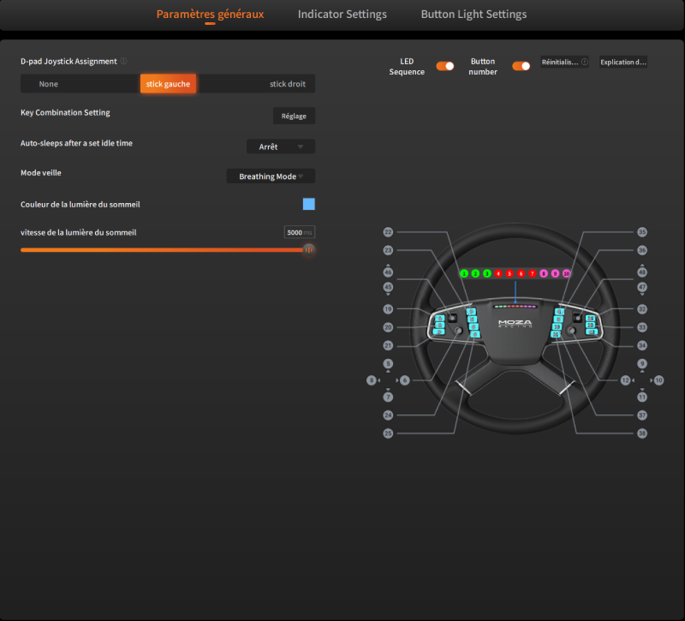Image resolution: width=685 pixels, height=621 pixels.
Task: Click button number 22 label on wheel diagram
Action: (x=388, y=232)
